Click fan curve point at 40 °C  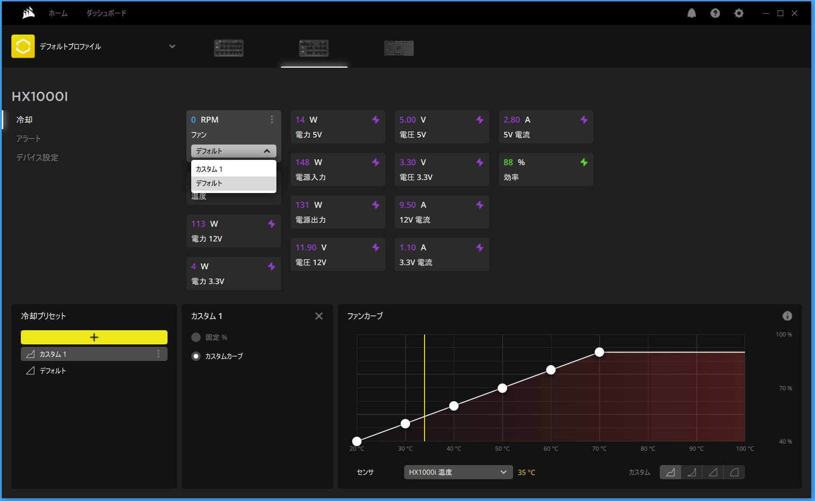(x=454, y=406)
